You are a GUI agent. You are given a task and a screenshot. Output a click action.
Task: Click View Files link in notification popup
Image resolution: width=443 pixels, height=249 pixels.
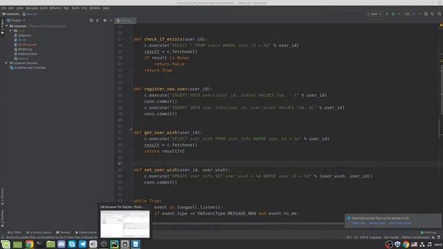coord(359,223)
